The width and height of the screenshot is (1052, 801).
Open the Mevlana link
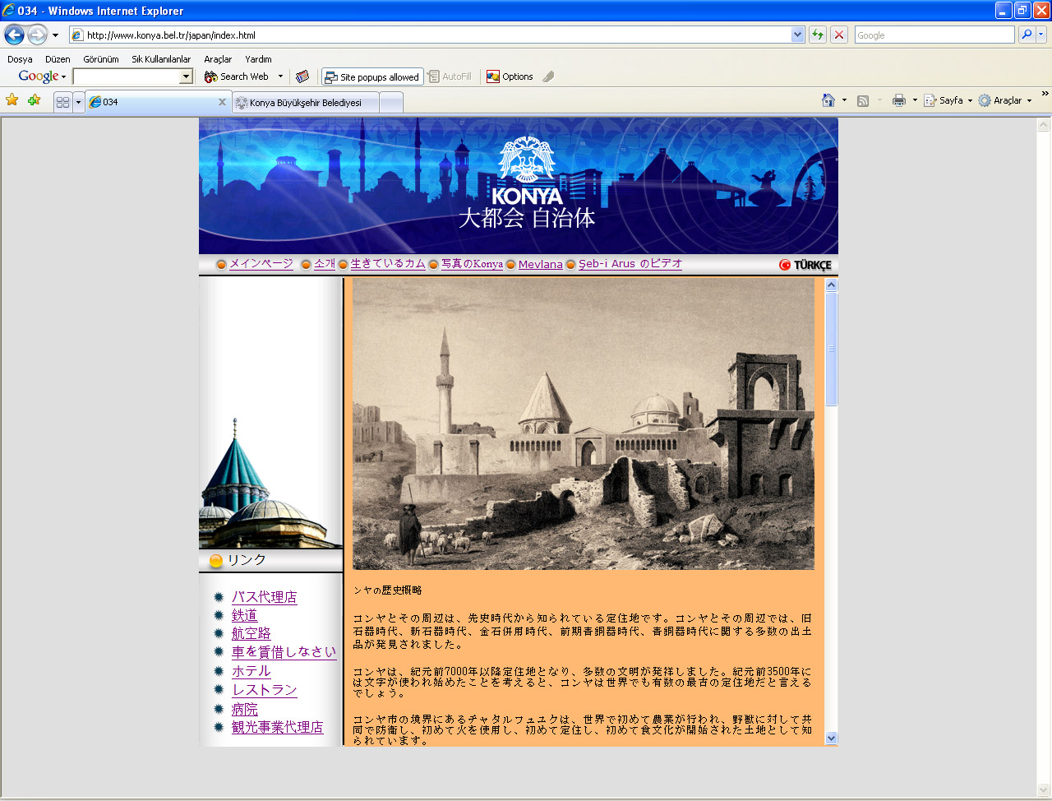point(540,264)
